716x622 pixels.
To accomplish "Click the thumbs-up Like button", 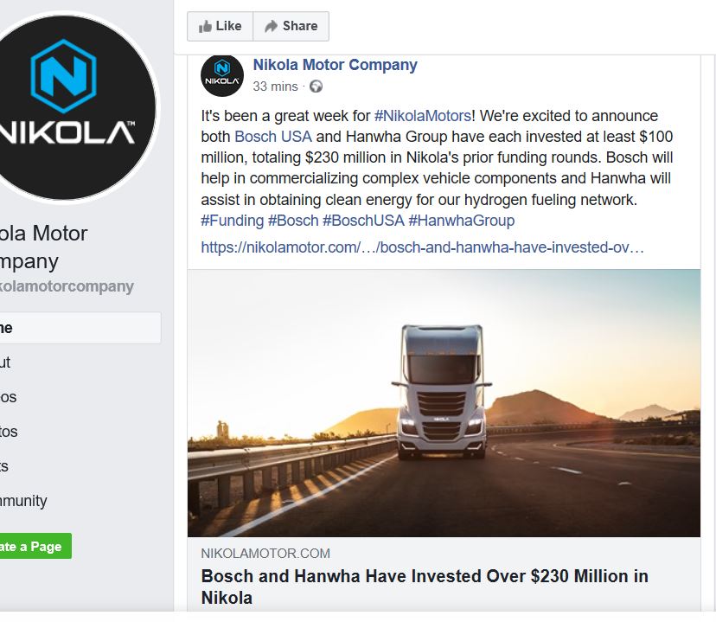I will tap(220, 26).
